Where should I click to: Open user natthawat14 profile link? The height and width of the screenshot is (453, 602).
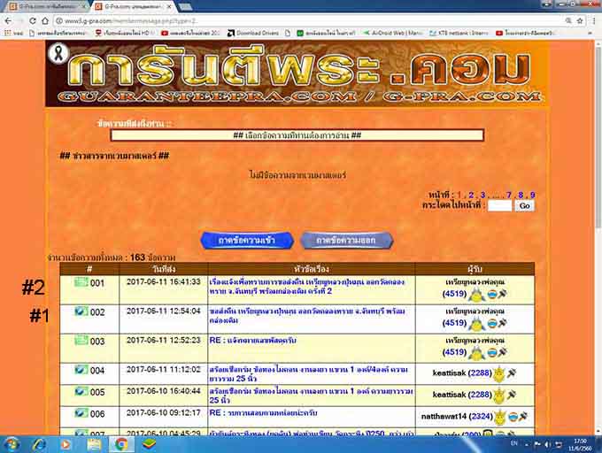457,413
